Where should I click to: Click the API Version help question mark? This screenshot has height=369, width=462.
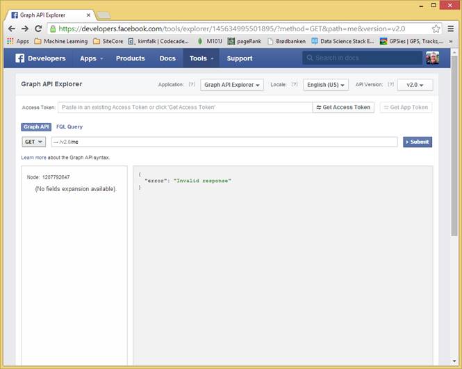[x=390, y=84]
